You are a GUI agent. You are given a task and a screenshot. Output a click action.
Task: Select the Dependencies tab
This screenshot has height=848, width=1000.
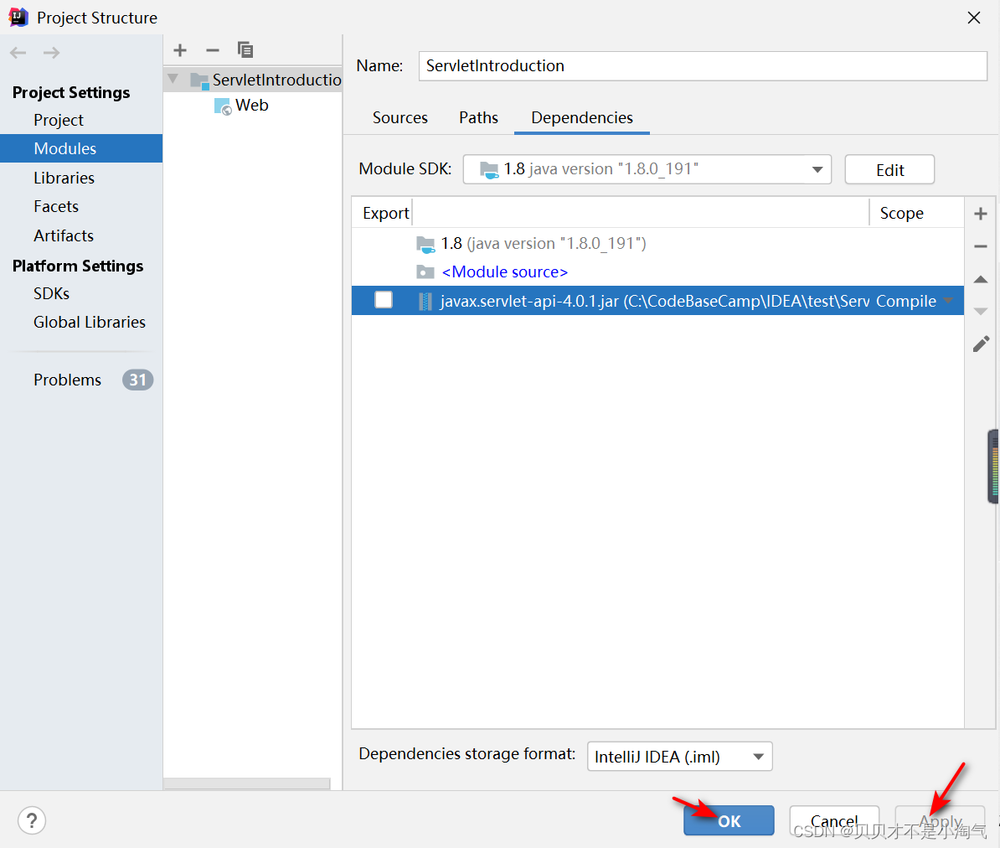[x=581, y=118]
